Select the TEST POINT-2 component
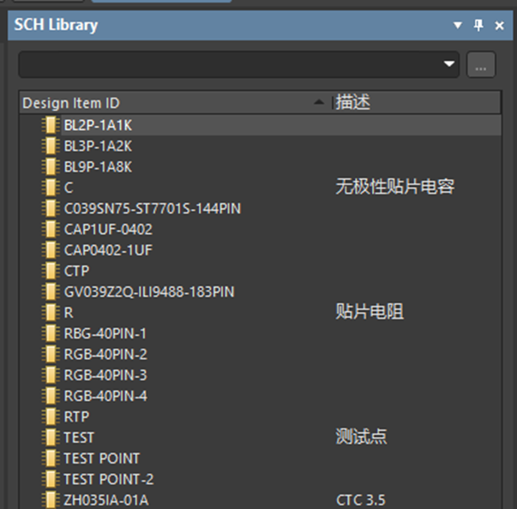Screen dimensions: 517x509 109,479
